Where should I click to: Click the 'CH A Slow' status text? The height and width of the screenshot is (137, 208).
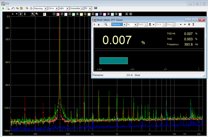(x=133, y=75)
